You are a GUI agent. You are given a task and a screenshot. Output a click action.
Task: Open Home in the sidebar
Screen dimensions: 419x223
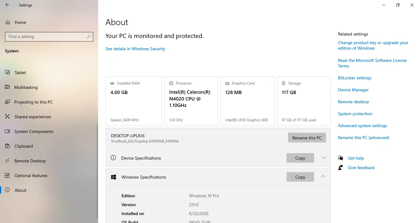(x=49, y=22)
